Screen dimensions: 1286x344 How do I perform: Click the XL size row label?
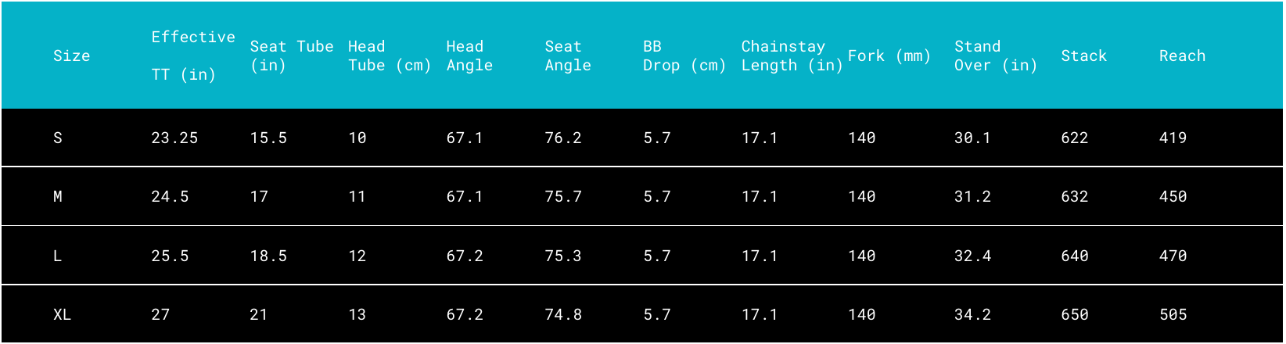(x=62, y=314)
